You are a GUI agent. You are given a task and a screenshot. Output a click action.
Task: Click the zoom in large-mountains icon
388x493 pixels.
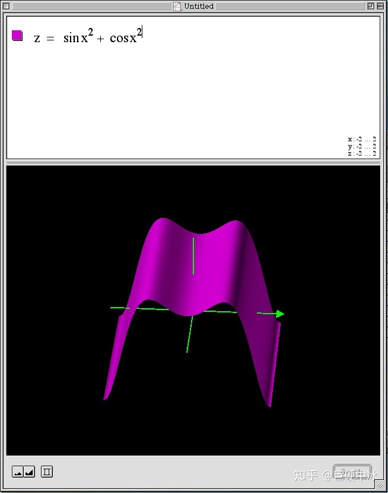(x=29, y=472)
